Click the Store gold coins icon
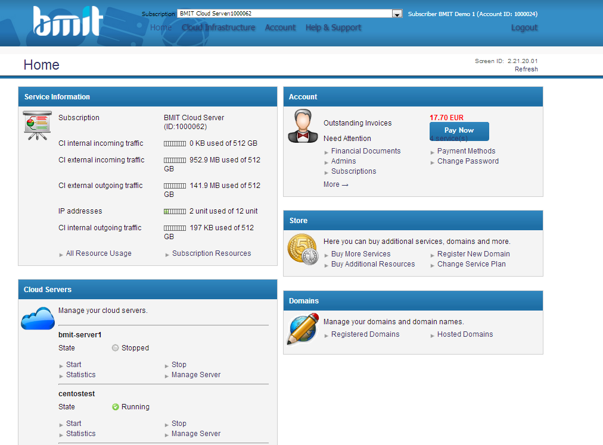The height and width of the screenshot is (445, 603). 303,250
